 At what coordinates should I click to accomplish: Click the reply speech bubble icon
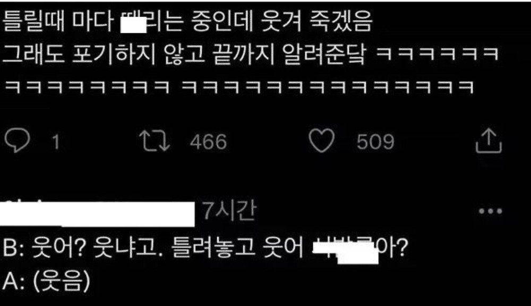pyautogui.click(x=18, y=141)
